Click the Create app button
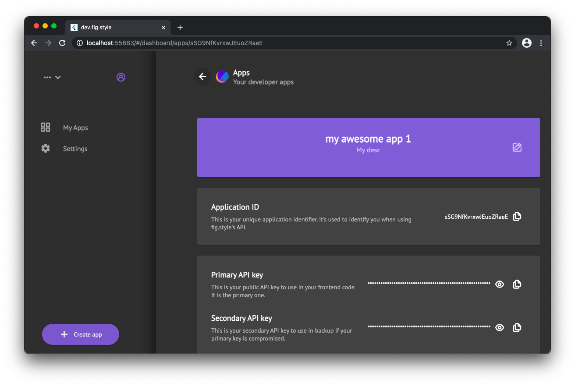This screenshot has width=575, height=386. click(x=81, y=334)
